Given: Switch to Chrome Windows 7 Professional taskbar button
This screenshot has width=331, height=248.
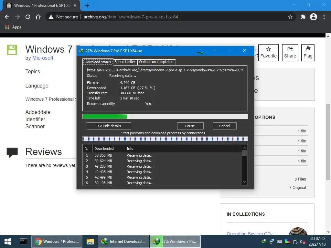Looking at the screenshot, I should 57,242.
